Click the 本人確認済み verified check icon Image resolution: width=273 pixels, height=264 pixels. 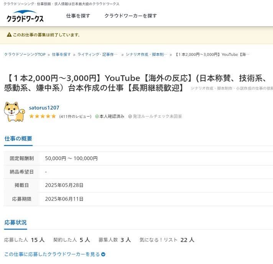coord(97,116)
